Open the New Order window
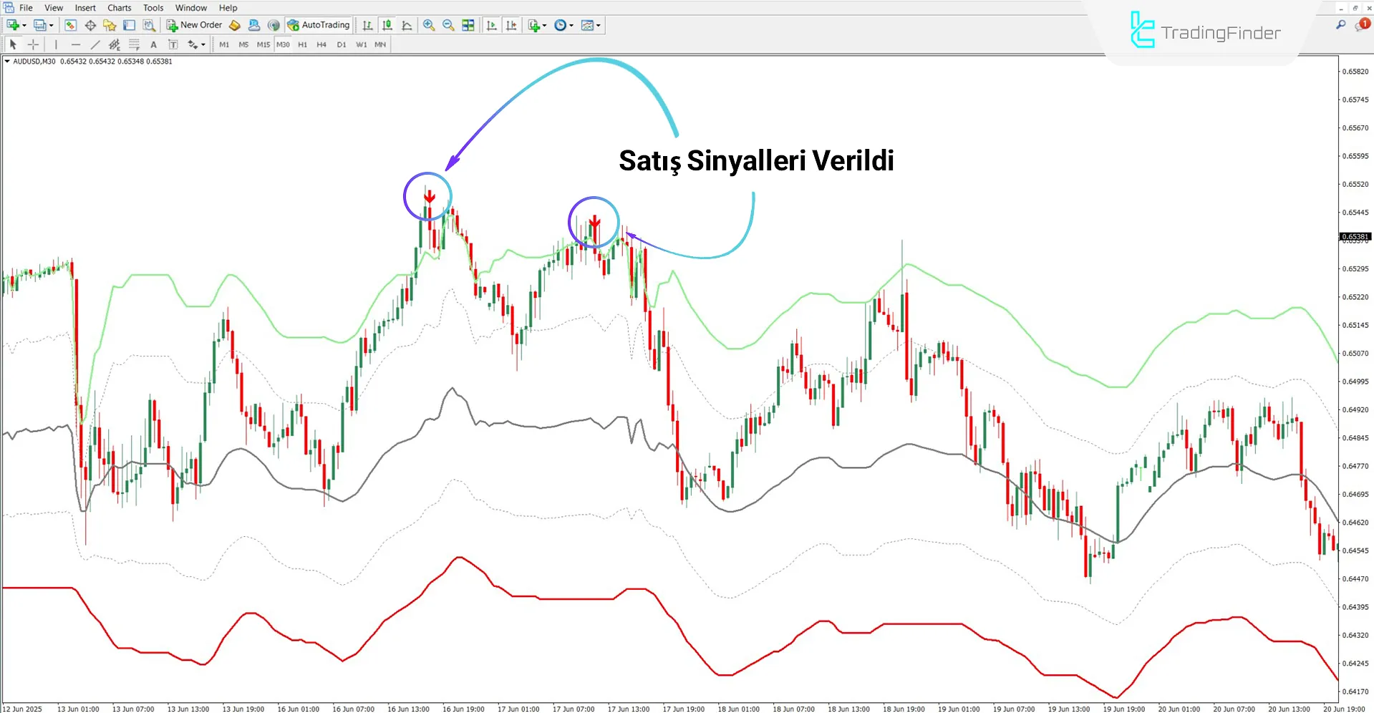The image size is (1374, 713). click(x=194, y=24)
